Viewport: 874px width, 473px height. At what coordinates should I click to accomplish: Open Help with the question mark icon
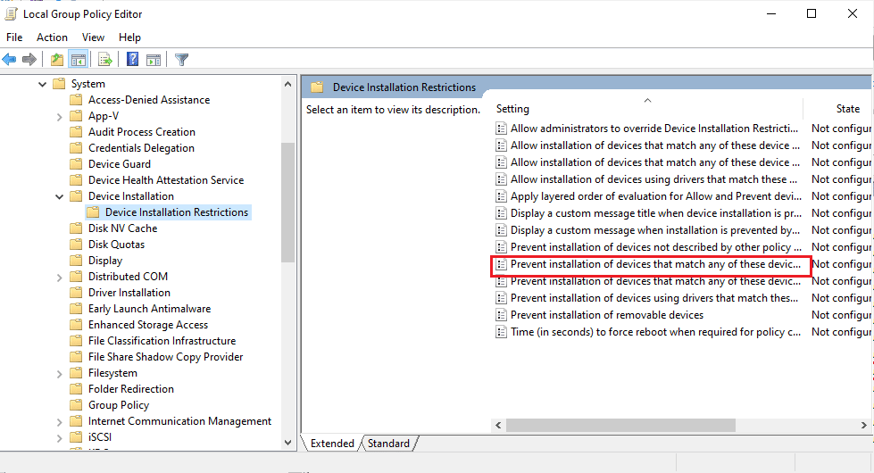point(133,59)
